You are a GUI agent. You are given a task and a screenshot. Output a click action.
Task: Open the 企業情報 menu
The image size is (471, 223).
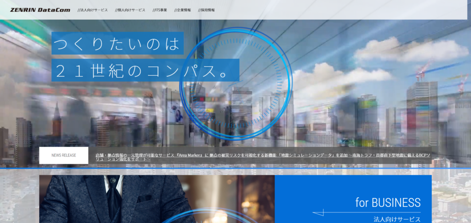pyautogui.click(x=183, y=10)
